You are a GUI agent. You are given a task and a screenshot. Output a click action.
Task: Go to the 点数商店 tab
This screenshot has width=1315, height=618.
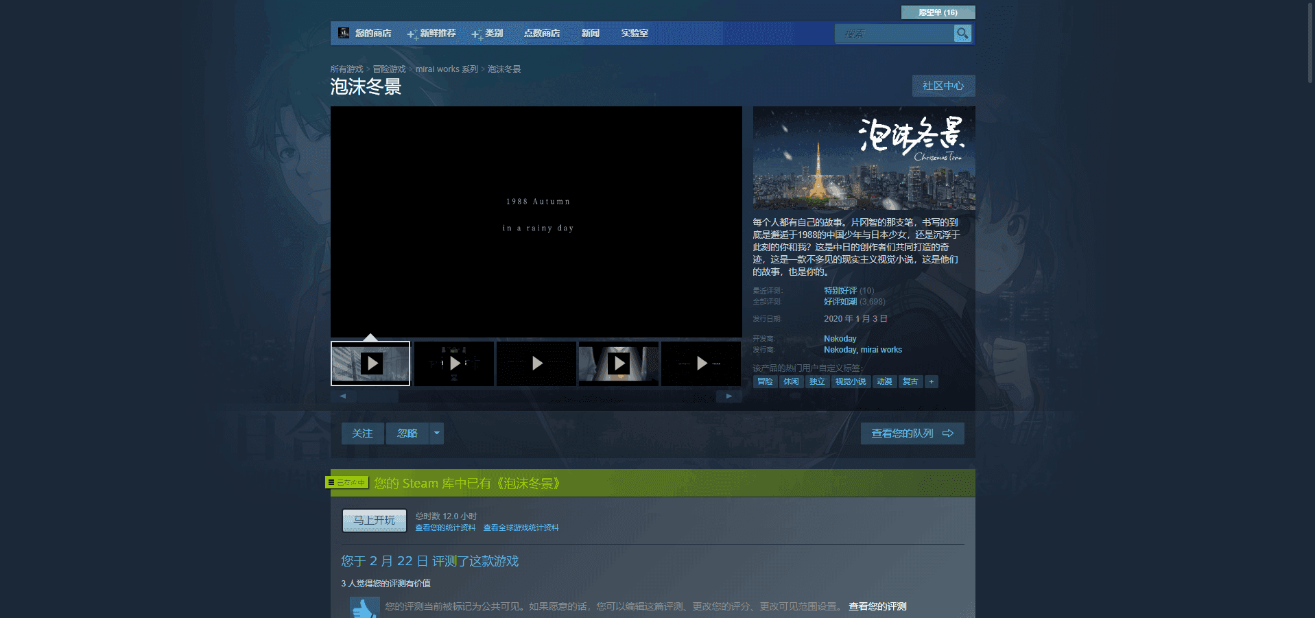542,33
